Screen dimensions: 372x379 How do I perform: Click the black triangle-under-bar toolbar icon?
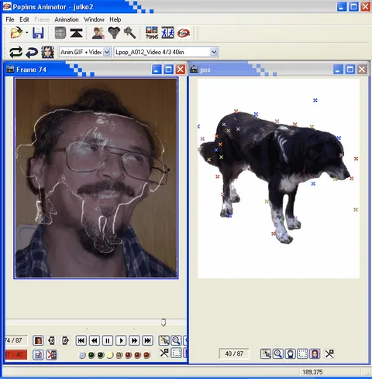coord(76,33)
